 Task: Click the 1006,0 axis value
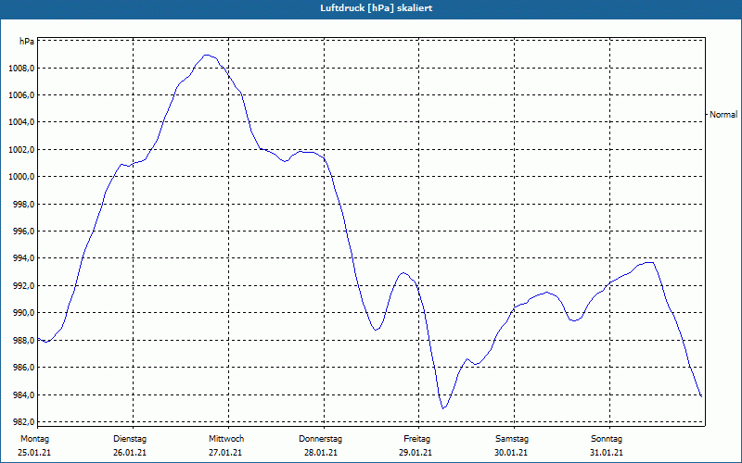(x=21, y=95)
